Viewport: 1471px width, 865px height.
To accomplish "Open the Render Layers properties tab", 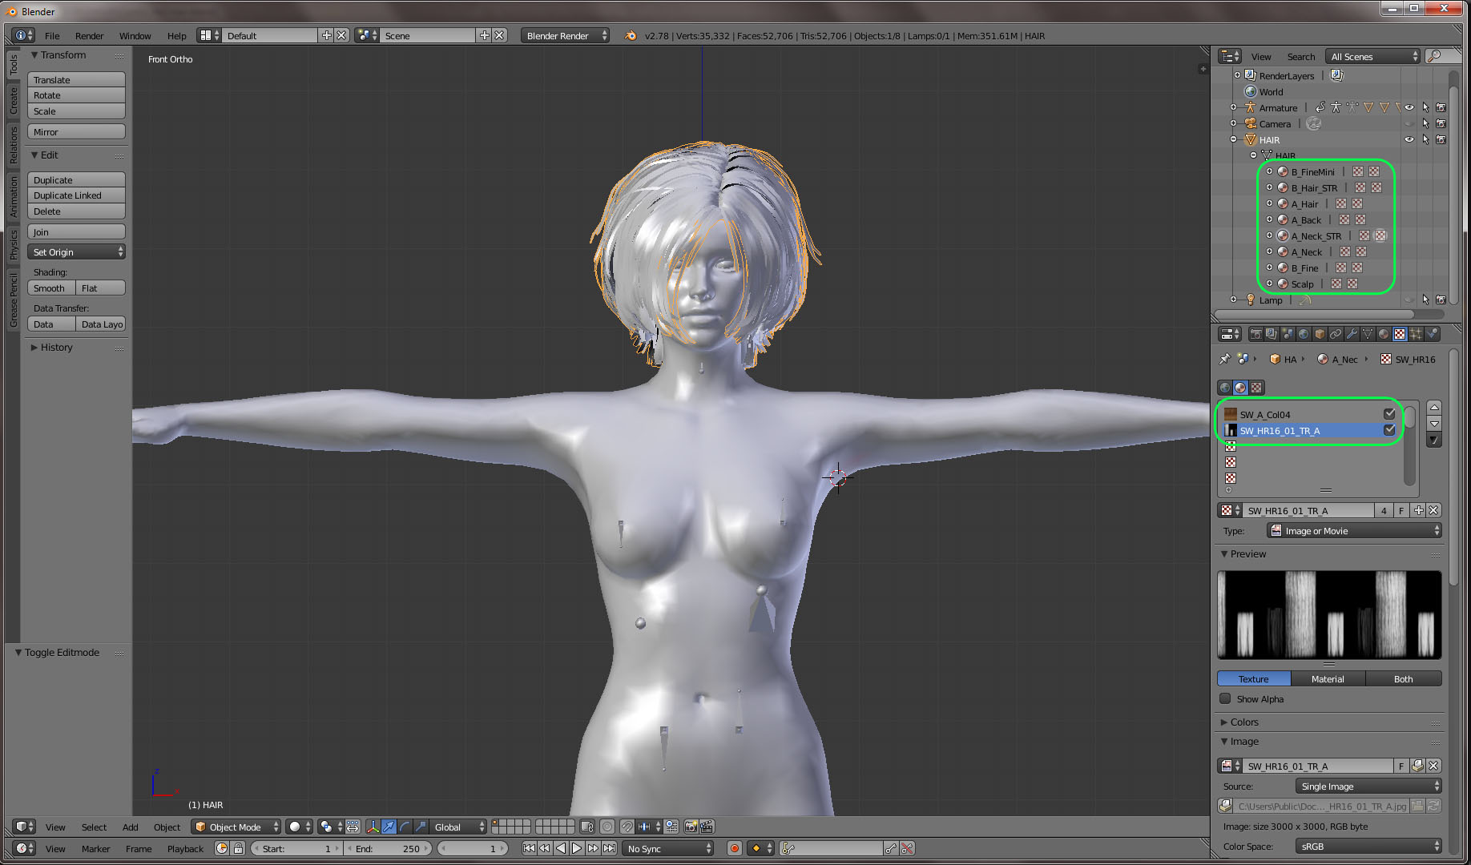I will click(1272, 334).
